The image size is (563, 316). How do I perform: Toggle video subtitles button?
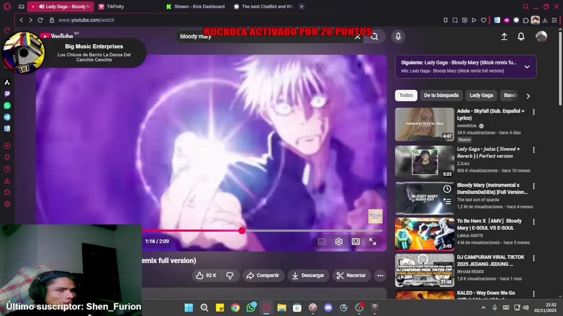tap(322, 242)
